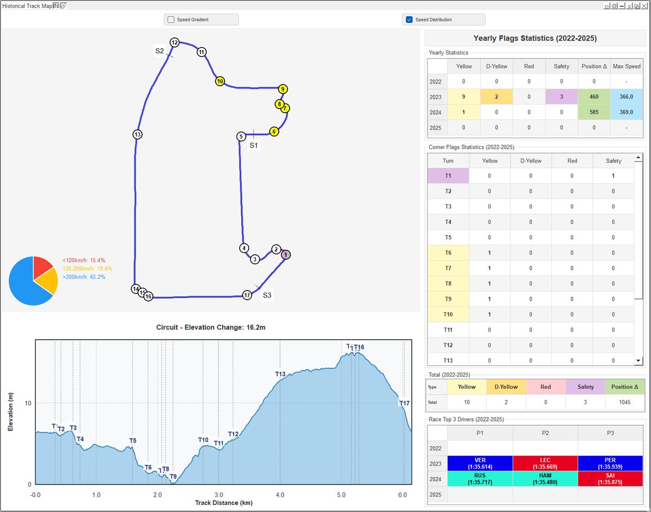Click the SAI (1:35.875) driver cell
651x512 pixels.
click(x=610, y=479)
